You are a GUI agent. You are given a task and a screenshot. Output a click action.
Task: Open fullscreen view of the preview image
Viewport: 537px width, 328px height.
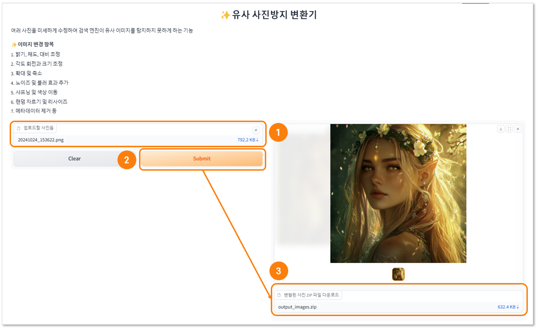pyautogui.click(x=509, y=129)
